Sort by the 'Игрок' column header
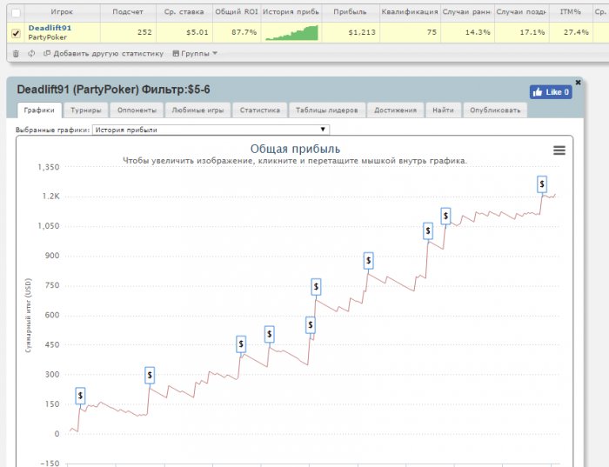Viewport: 609px width, 467px height. click(62, 12)
